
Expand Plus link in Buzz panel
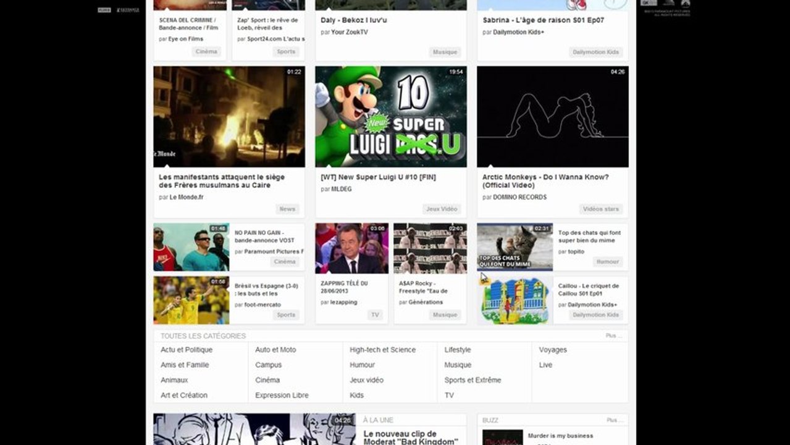(614, 420)
